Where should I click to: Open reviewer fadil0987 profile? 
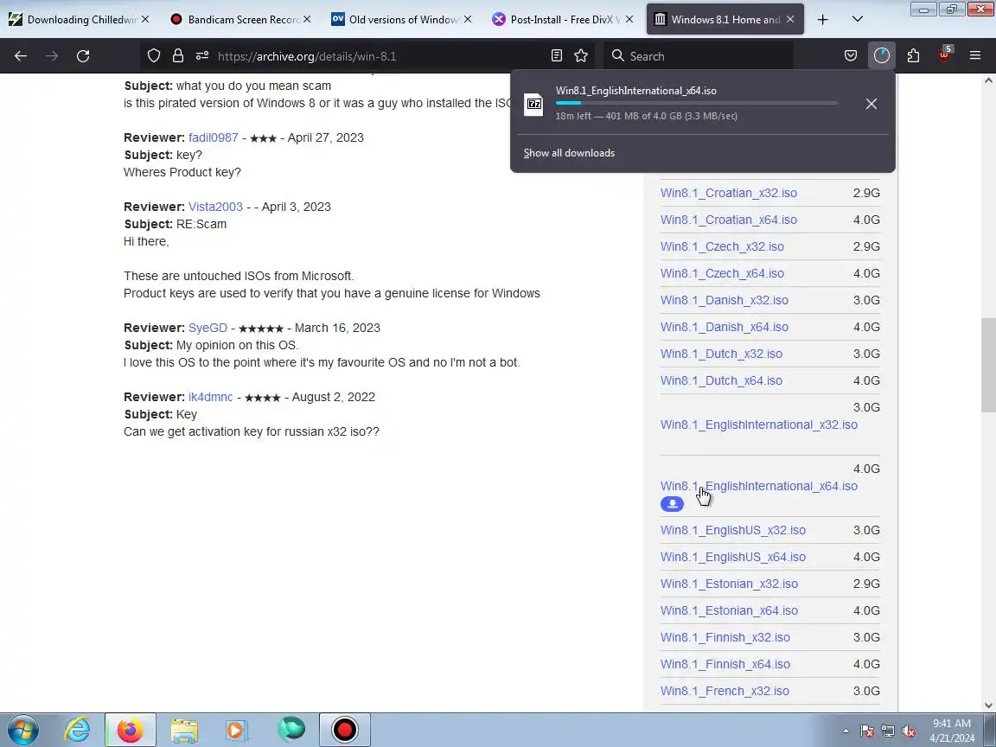point(214,137)
